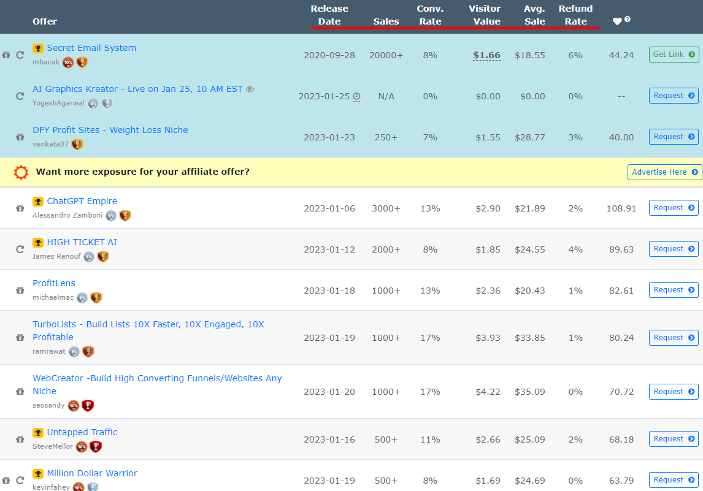Click seosandy's red trophy badge

88,405
